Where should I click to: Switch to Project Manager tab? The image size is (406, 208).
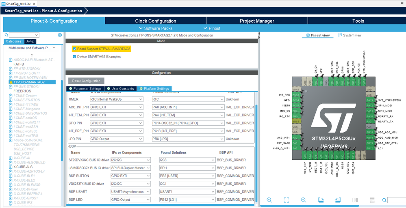tap(257, 21)
